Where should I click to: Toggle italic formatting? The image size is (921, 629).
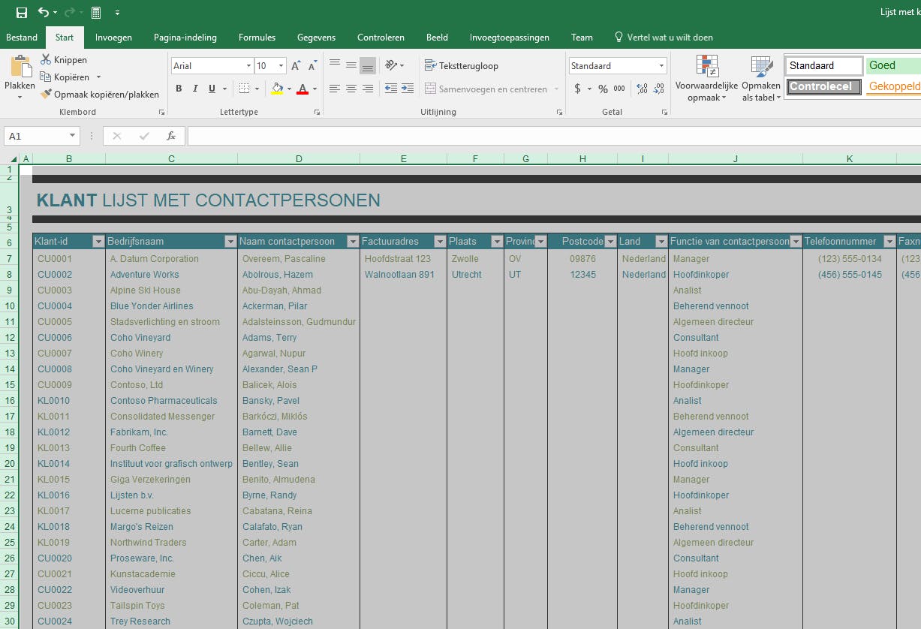(195, 89)
